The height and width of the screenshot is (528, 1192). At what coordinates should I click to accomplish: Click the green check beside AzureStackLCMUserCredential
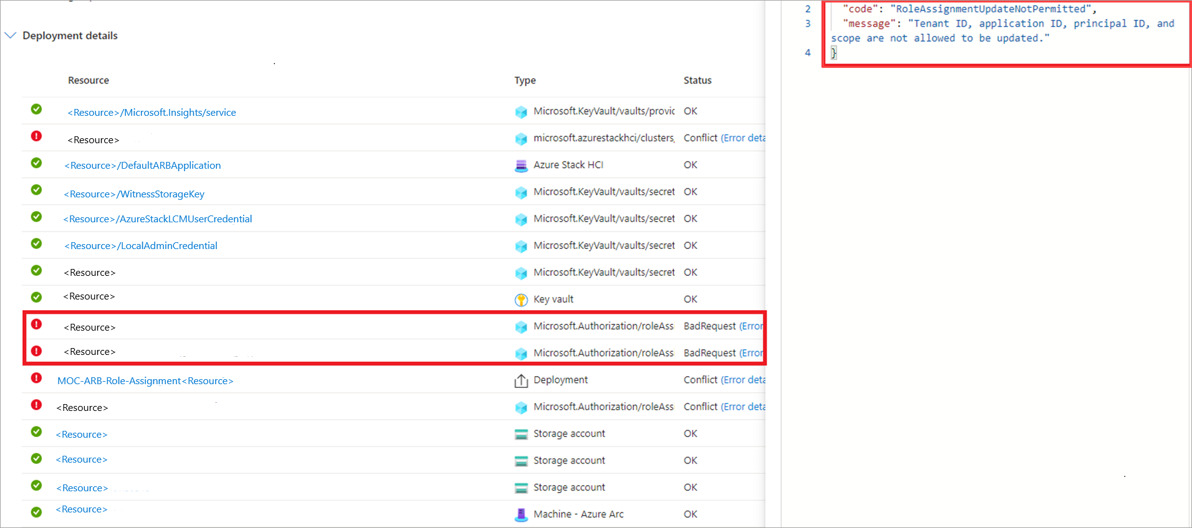(37, 217)
